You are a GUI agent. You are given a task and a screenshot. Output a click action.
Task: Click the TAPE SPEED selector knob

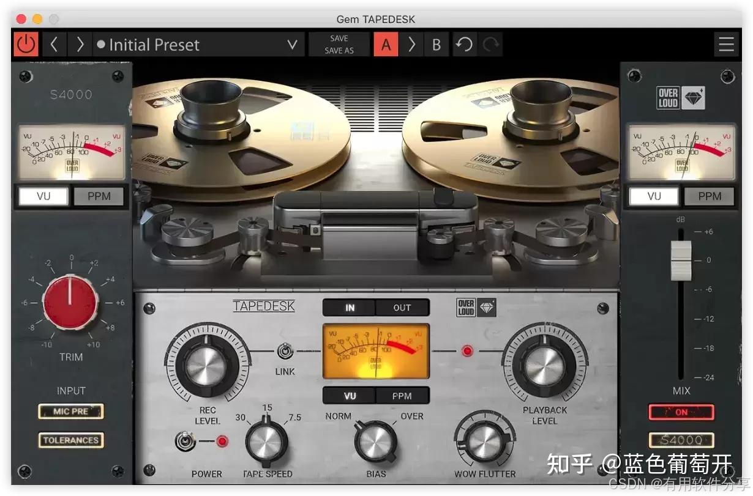point(266,443)
